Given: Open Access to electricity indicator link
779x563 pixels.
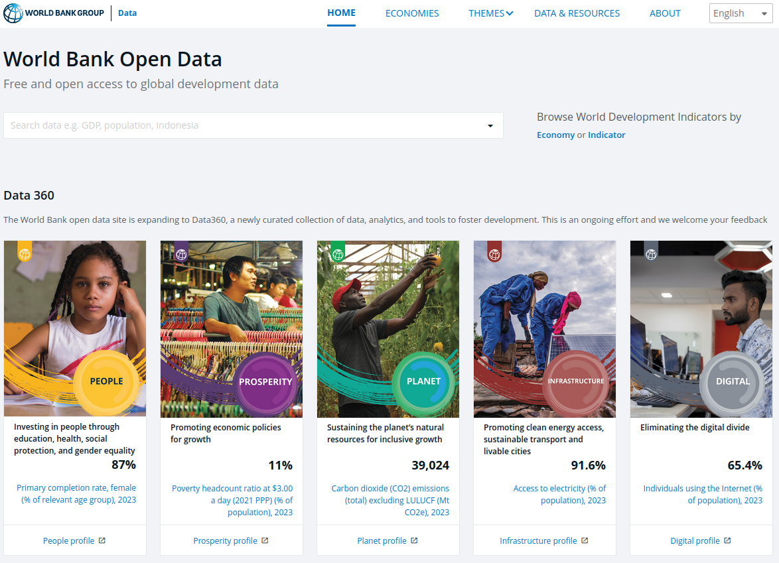Looking at the screenshot, I should coord(559,494).
